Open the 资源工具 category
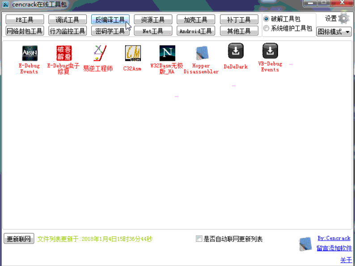The image size is (355, 266). 153,20
